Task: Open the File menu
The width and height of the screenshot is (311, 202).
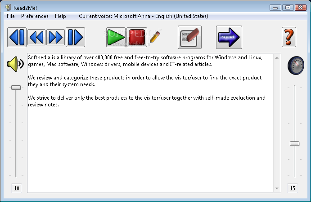Action: (11, 16)
